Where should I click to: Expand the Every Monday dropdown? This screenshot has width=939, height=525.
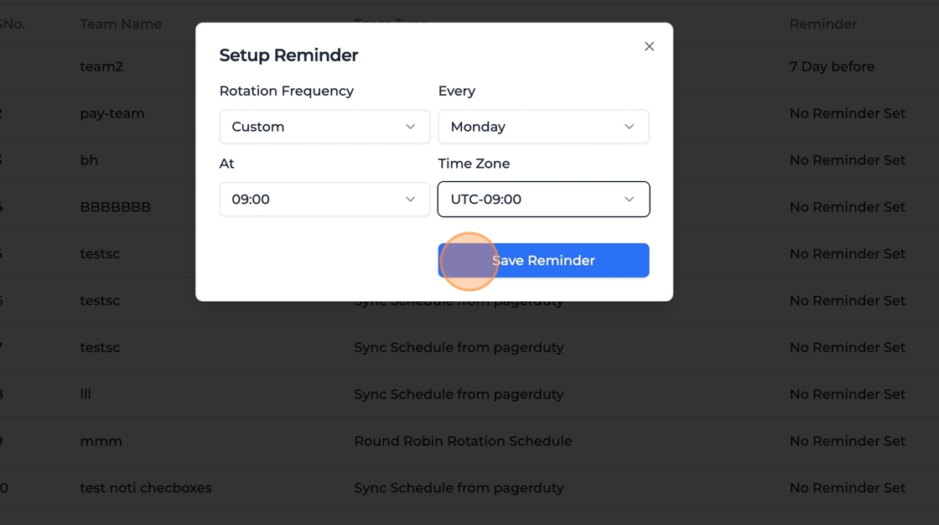click(x=542, y=127)
